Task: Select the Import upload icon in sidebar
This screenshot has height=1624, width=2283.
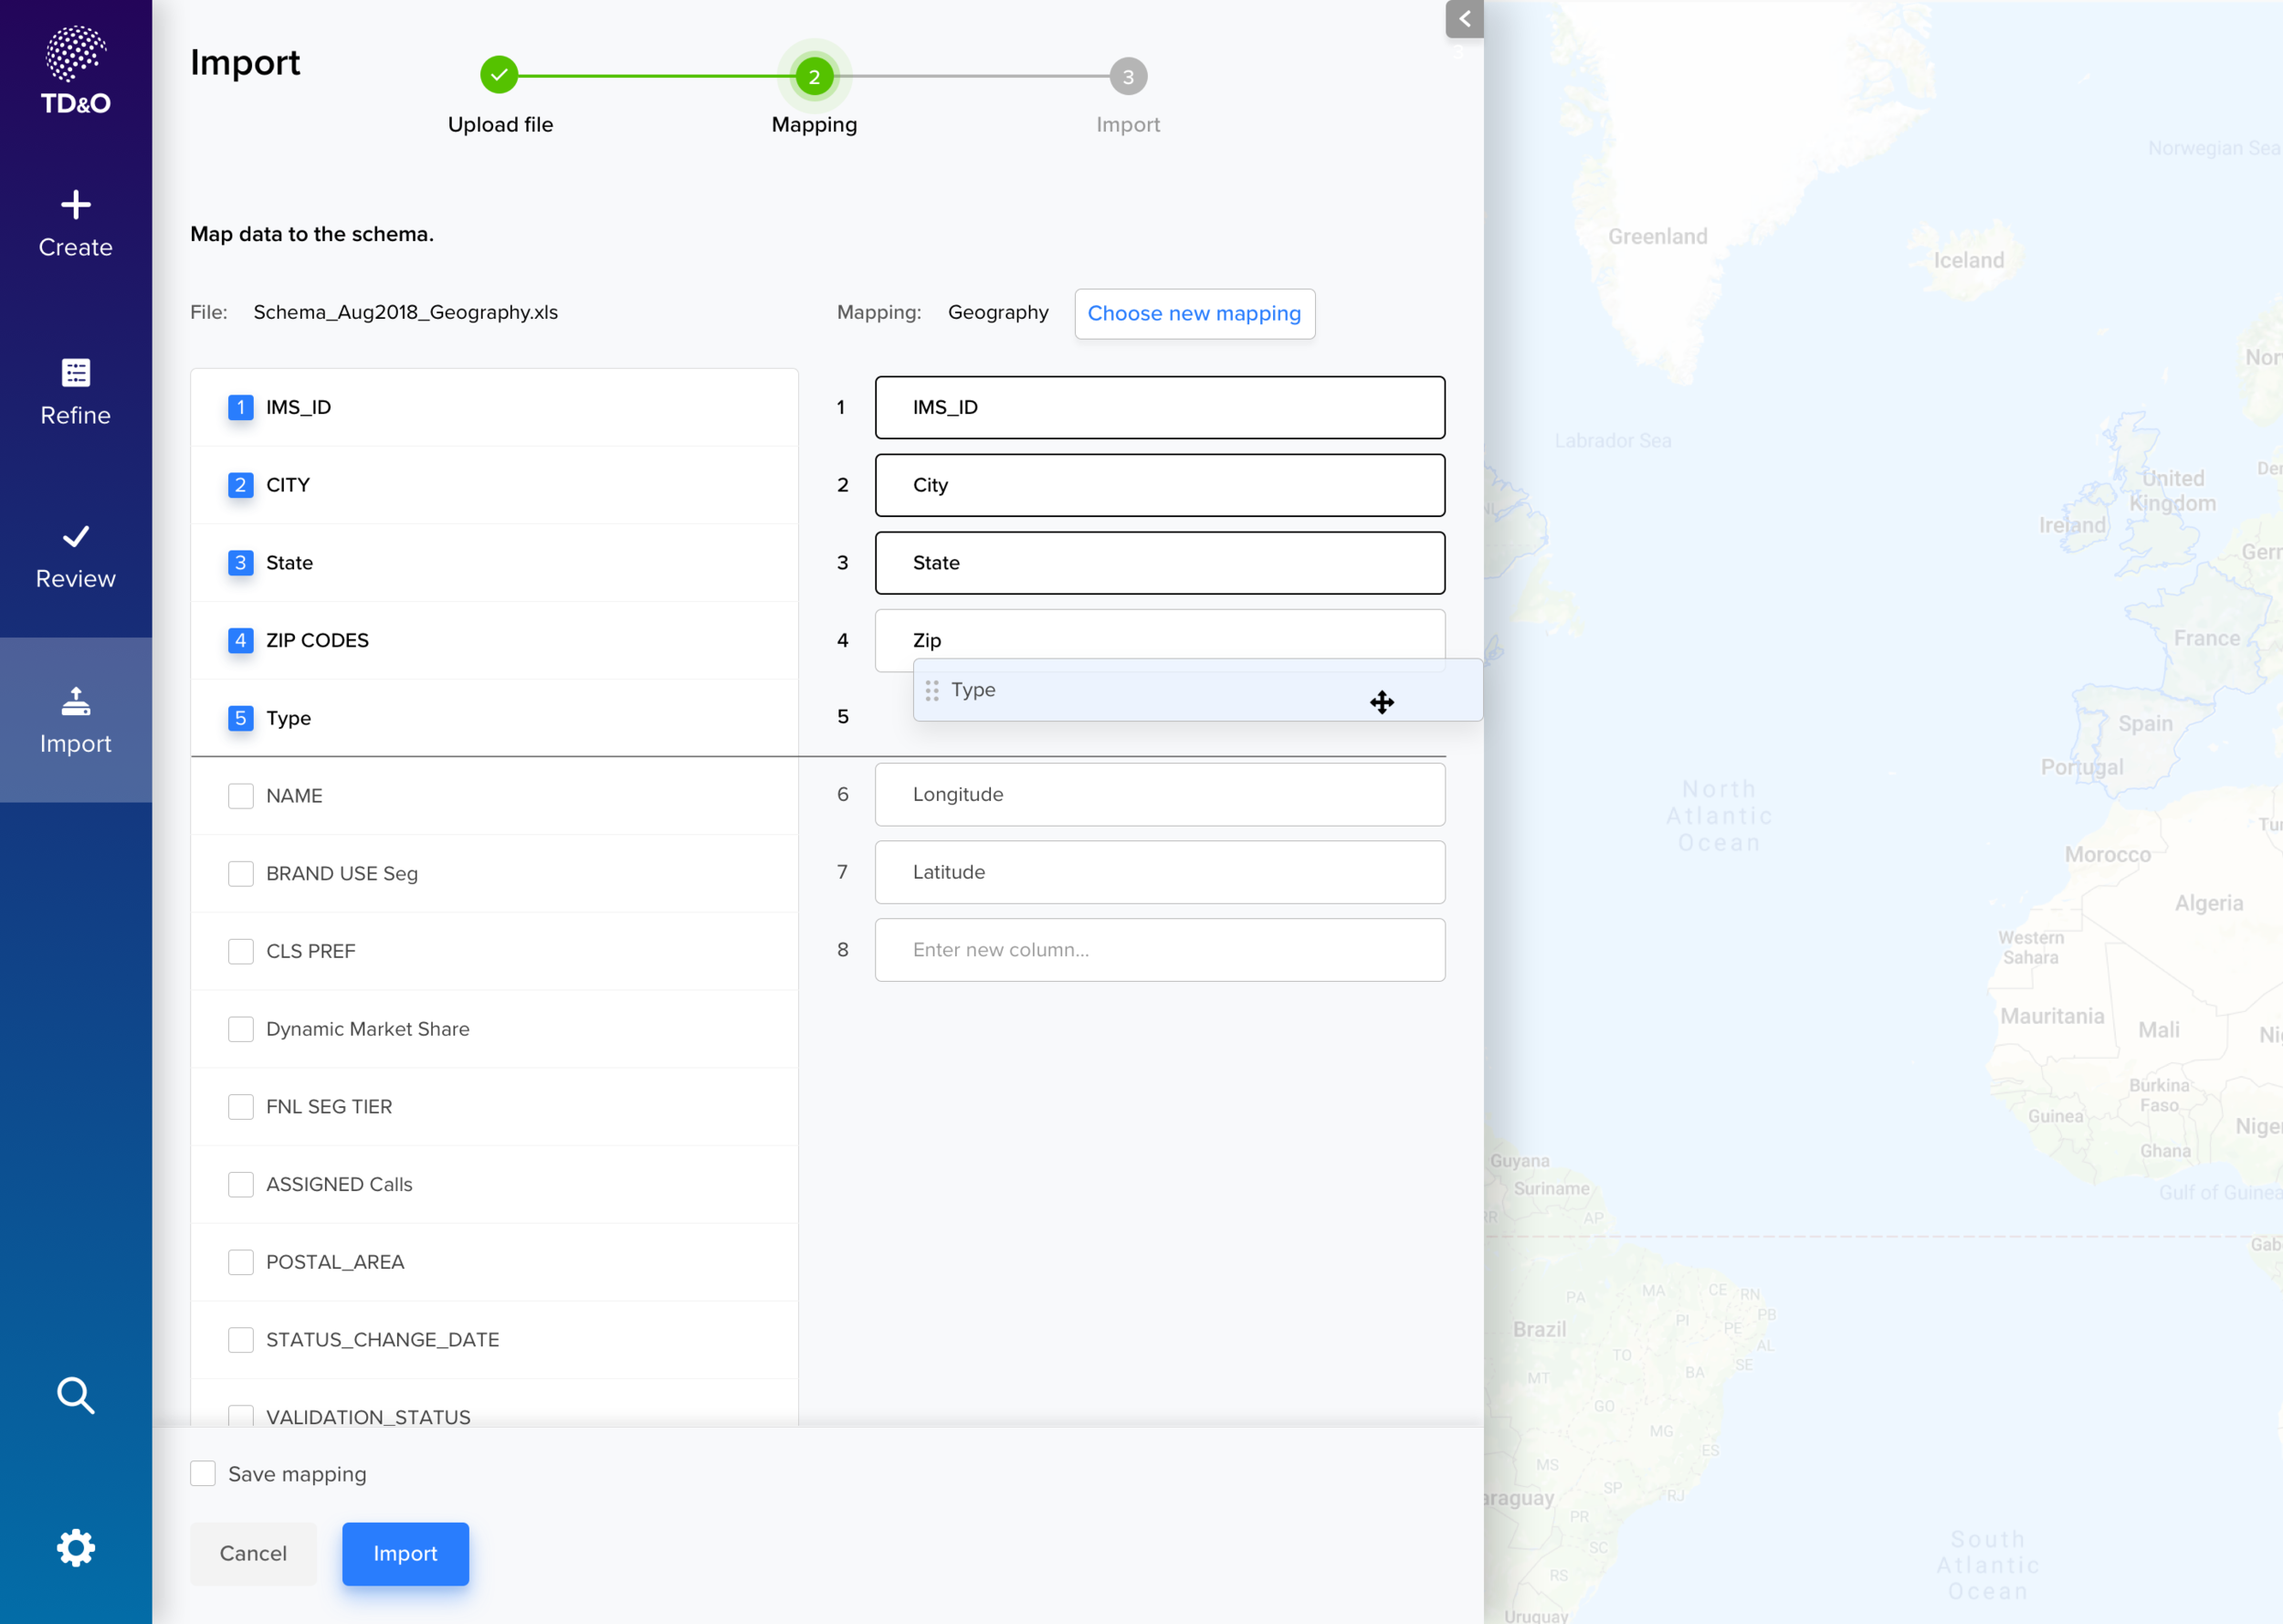Action: pyautogui.click(x=76, y=702)
